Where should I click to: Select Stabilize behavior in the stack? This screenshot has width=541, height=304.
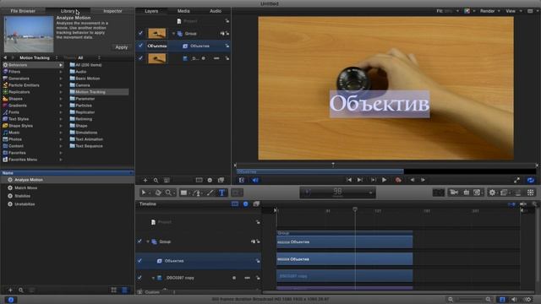[x=23, y=196]
